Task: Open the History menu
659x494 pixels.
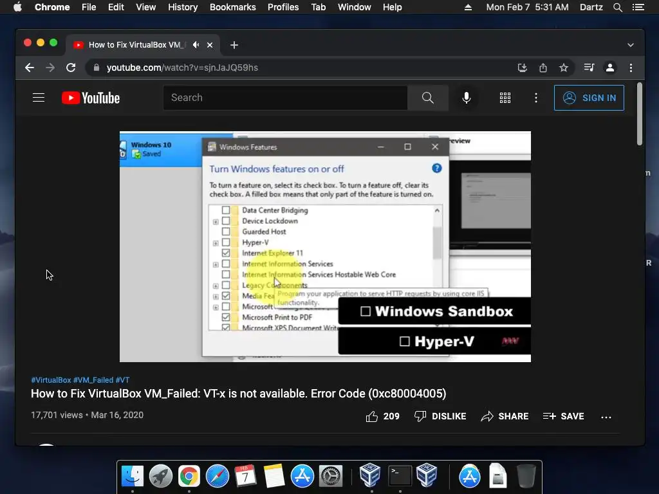Action: pos(183,7)
